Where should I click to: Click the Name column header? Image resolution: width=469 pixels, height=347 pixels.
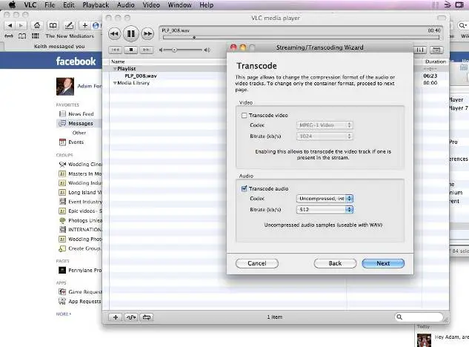pyautogui.click(x=118, y=62)
